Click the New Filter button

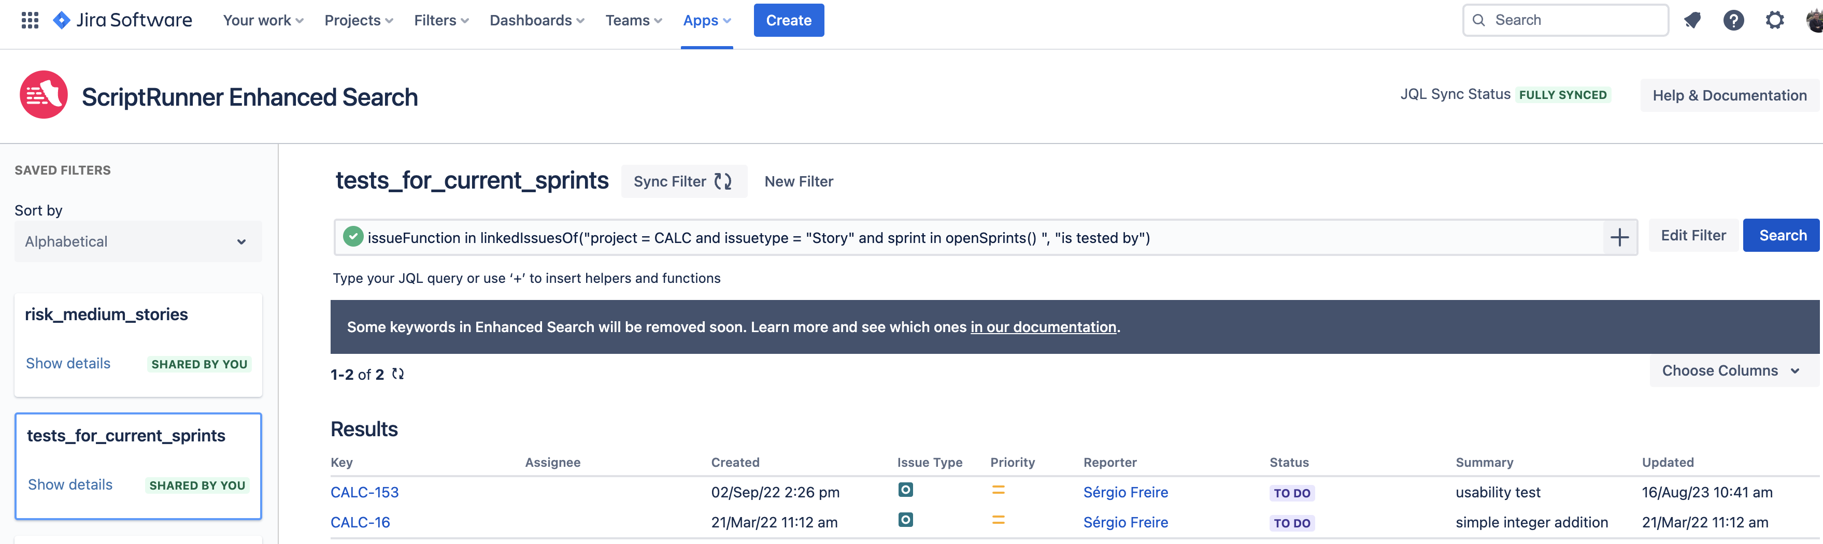pos(799,182)
